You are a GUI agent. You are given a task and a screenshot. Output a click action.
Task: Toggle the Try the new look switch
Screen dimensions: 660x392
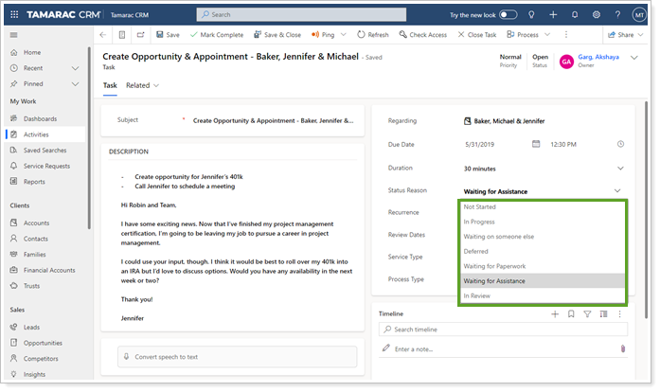click(508, 15)
